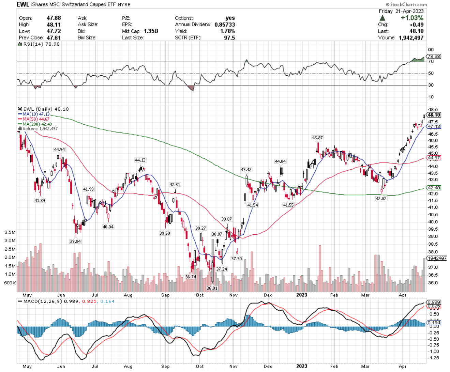Click the 41.55 low price annotation
Viewport: 450px width, 372px height.
(288, 205)
